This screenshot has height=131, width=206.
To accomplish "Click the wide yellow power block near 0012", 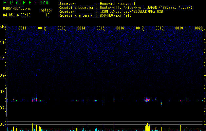I will click(40, 129).
